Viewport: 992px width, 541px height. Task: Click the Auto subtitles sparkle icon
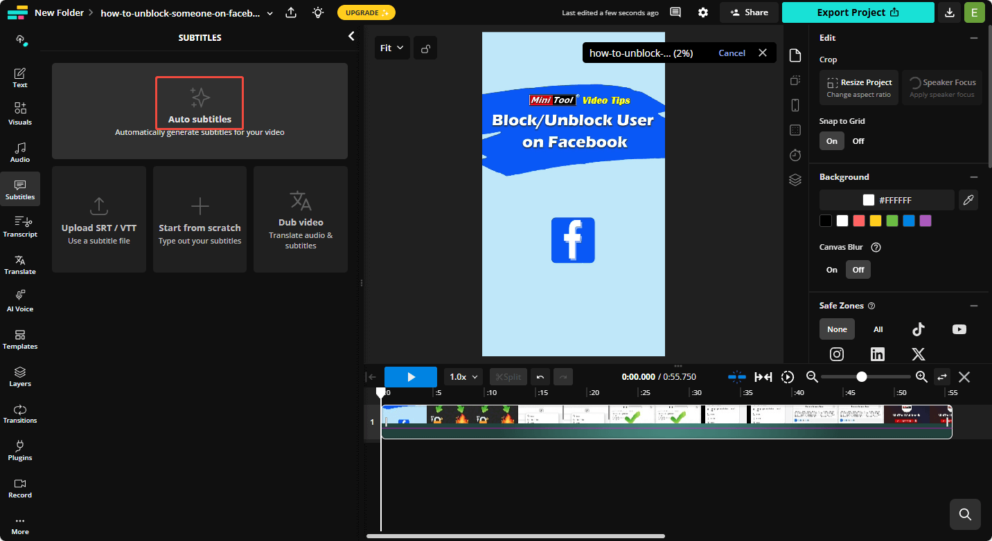[x=200, y=98]
